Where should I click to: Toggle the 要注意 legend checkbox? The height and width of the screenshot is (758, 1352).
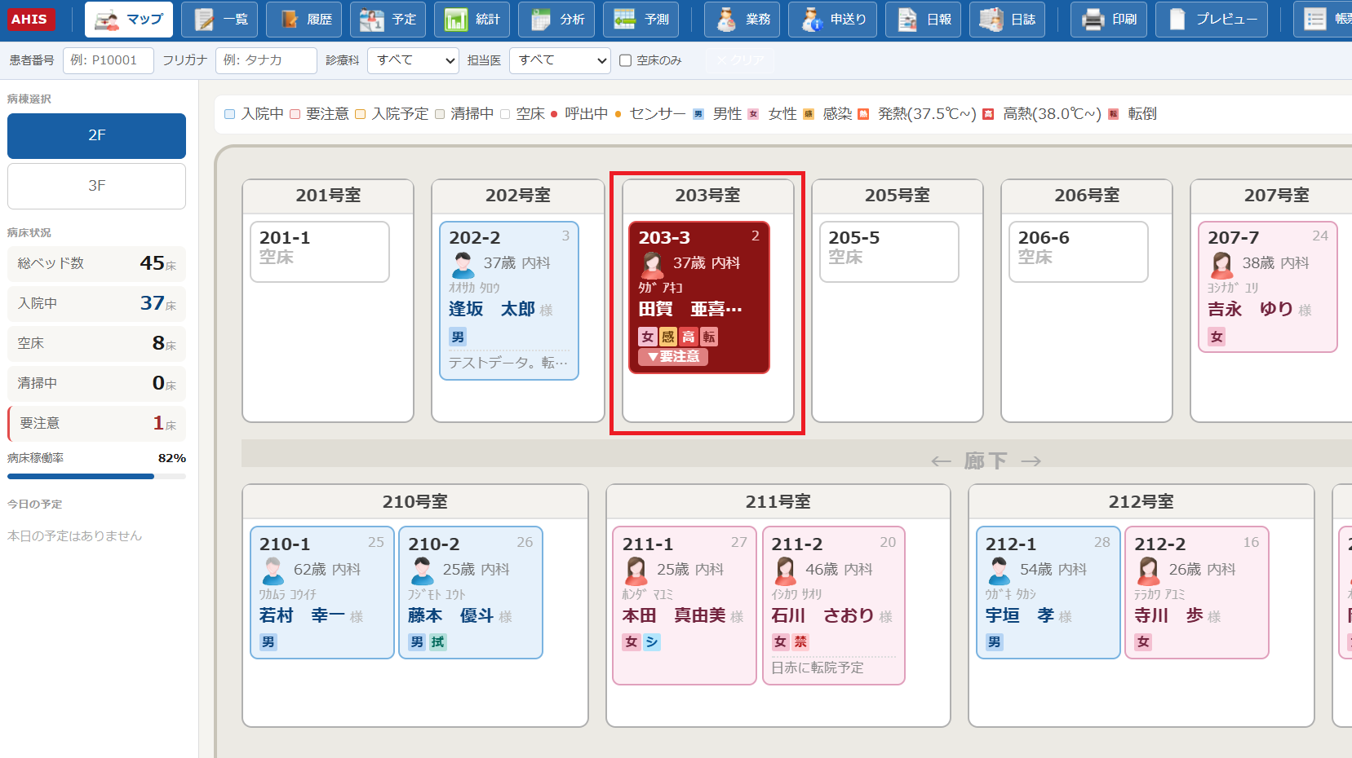coord(295,114)
